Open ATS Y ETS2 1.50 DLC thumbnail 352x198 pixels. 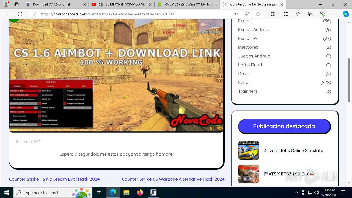click(249, 174)
